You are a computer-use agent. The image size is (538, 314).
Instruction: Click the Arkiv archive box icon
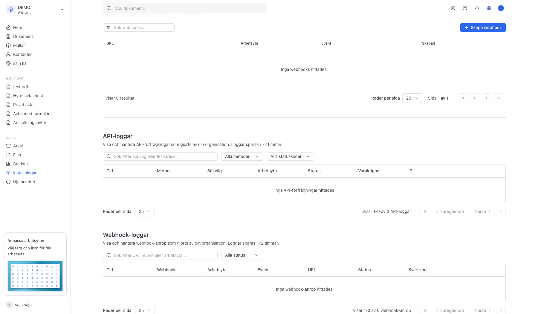pos(8,146)
